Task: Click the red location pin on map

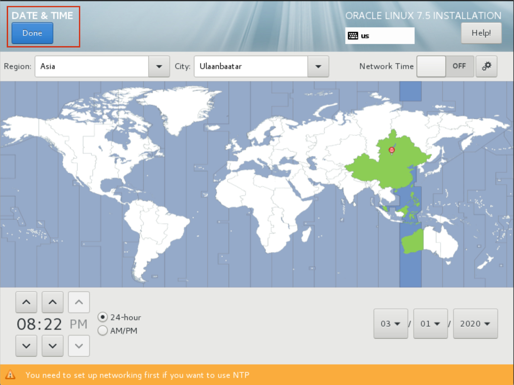Action: click(392, 150)
